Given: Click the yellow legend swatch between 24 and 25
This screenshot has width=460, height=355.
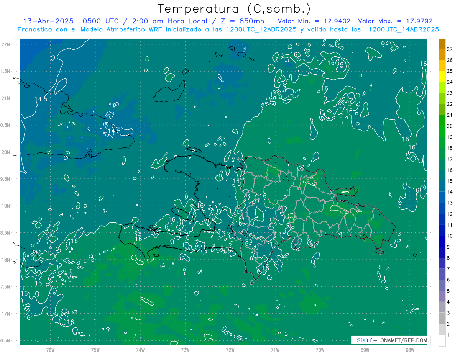Looking at the screenshot, I should 442,76.
